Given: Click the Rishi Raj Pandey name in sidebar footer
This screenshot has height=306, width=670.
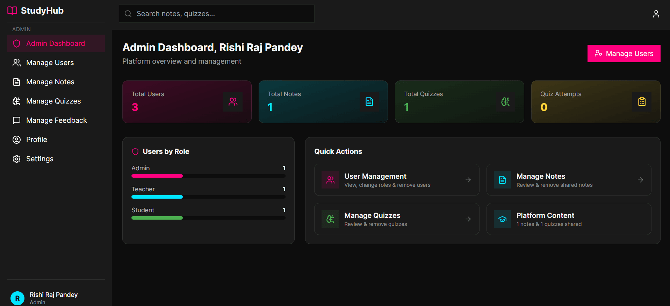Looking at the screenshot, I should tap(54, 295).
